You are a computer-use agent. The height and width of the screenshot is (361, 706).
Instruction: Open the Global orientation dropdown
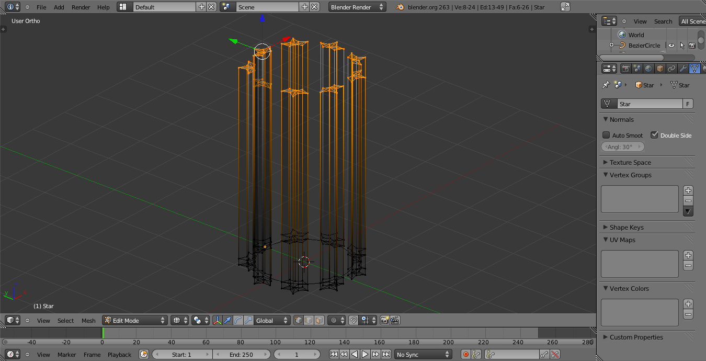(x=272, y=320)
